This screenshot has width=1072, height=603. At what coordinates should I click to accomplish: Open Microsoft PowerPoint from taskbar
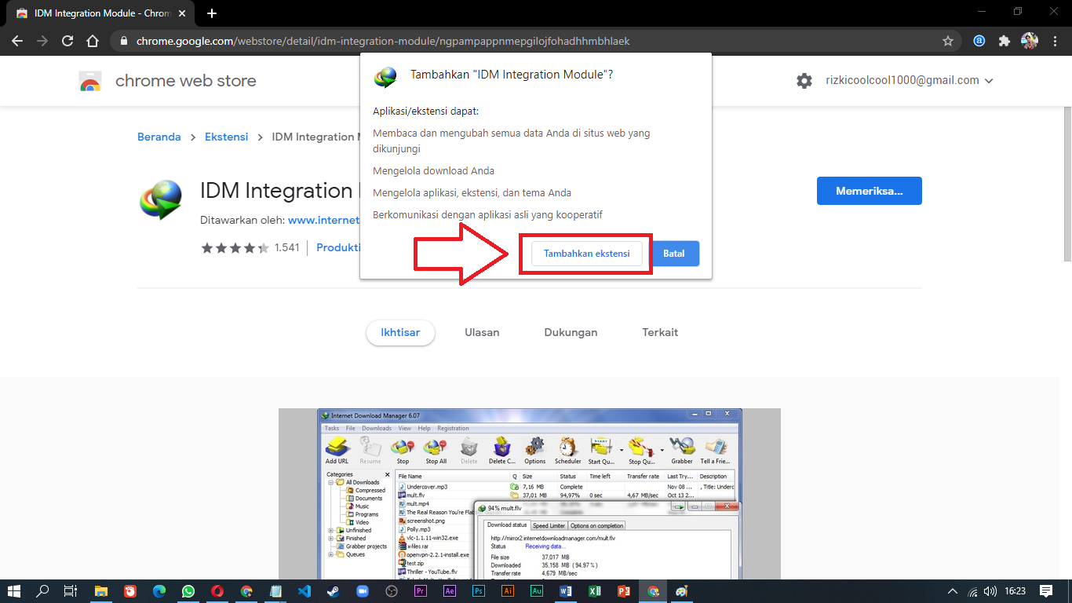[x=624, y=591]
